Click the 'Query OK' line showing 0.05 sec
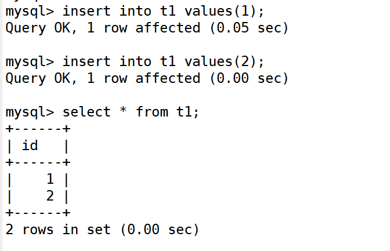Viewport: 390px width, 251px height. [x=147, y=28]
